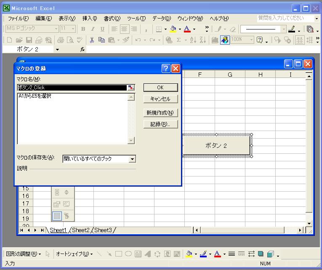Viewport: 322px width, 270px height.
Task: Click the Copy icon
Action: click(x=101, y=40)
